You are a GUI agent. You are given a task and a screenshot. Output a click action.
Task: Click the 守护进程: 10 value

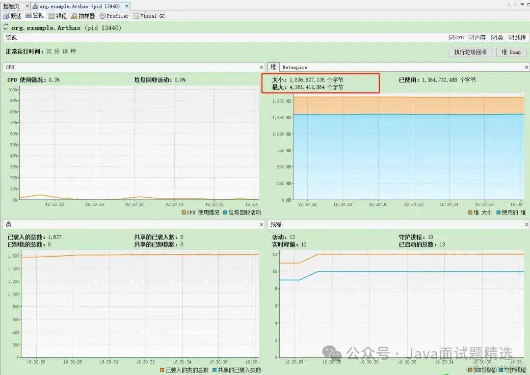tap(416, 237)
